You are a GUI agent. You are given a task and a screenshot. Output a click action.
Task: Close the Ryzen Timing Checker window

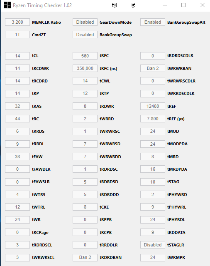203,5
